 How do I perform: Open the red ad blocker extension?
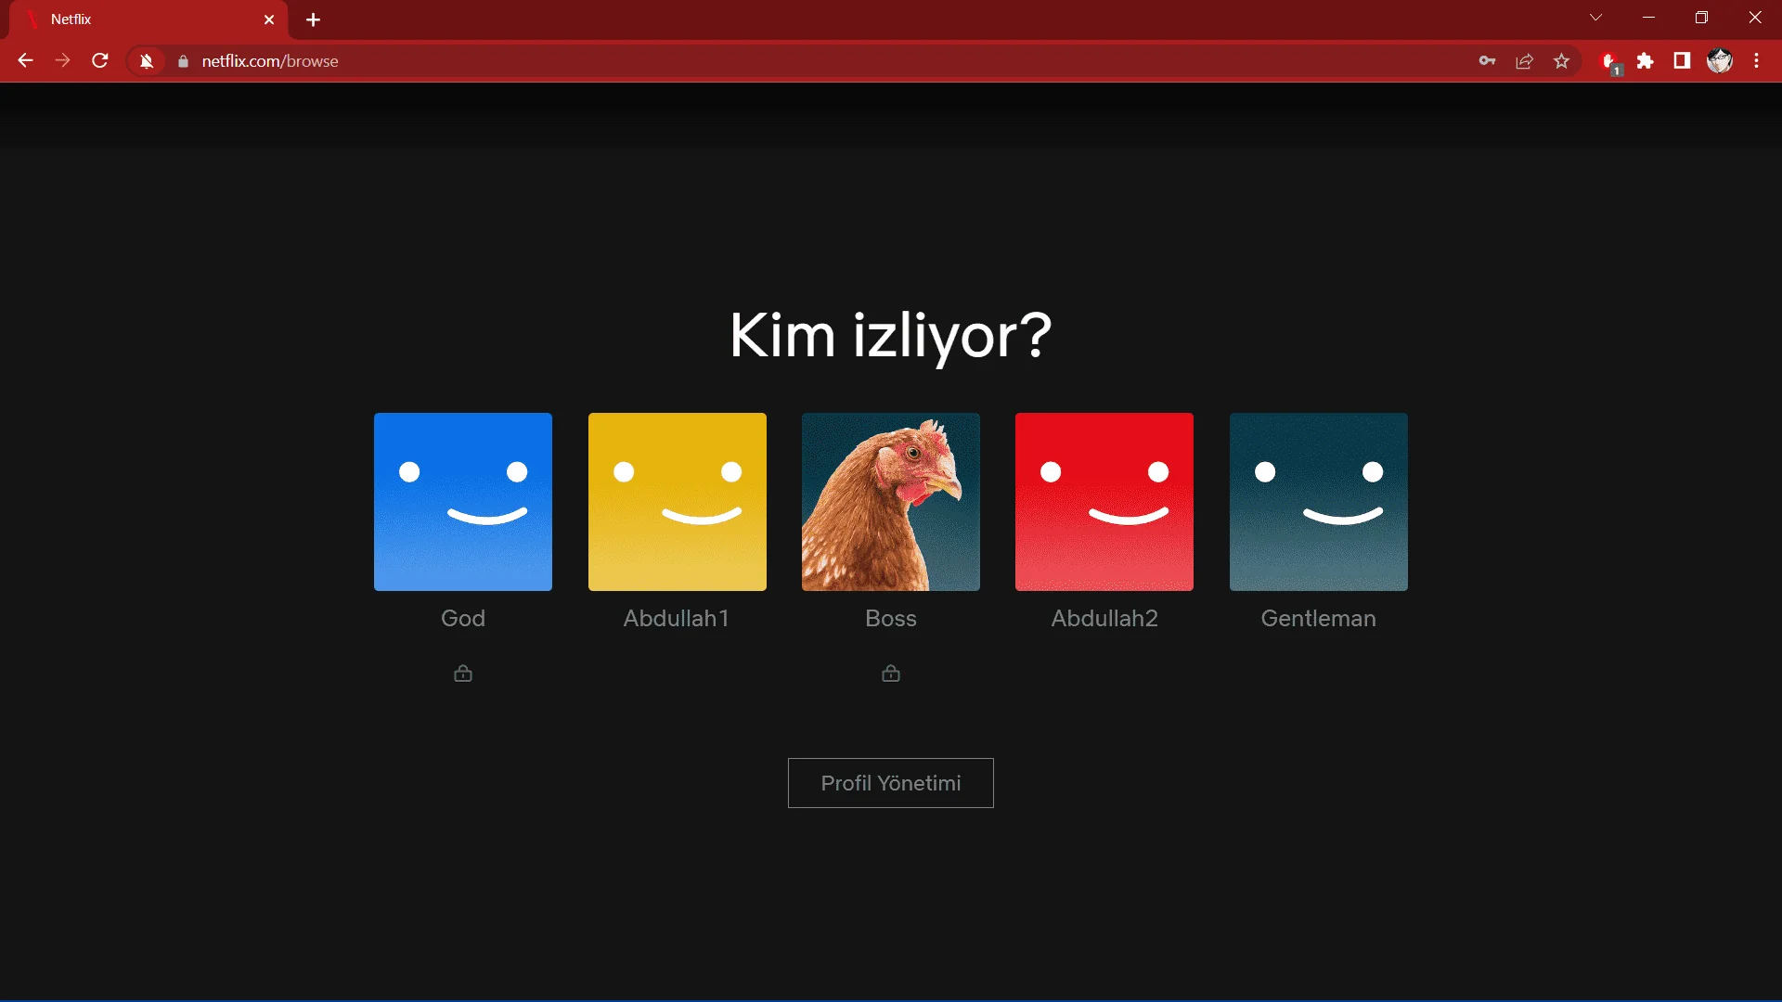(x=1610, y=62)
